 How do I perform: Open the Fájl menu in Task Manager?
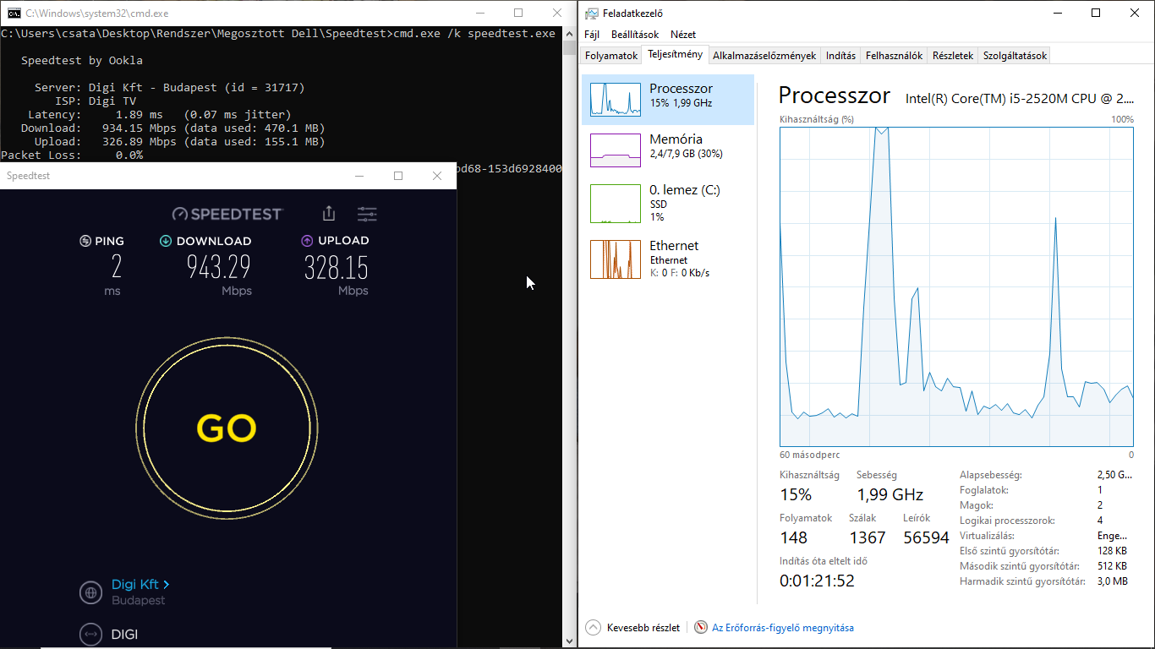pyautogui.click(x=592, y=35)
